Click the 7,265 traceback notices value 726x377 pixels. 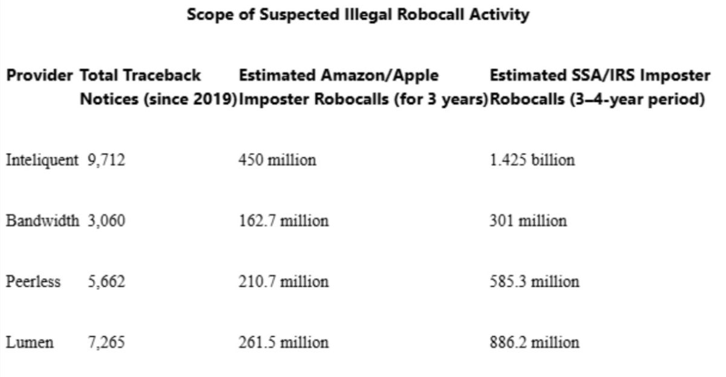point(106,343)
